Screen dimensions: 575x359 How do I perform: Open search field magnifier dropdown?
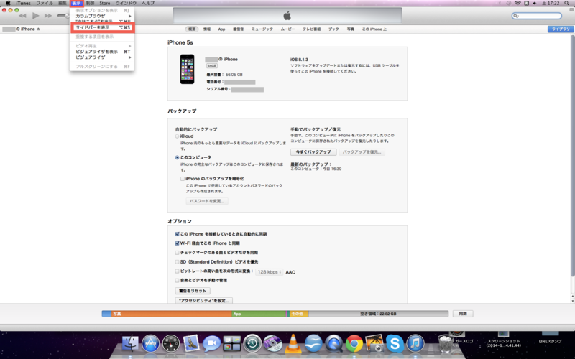point(516,16)
